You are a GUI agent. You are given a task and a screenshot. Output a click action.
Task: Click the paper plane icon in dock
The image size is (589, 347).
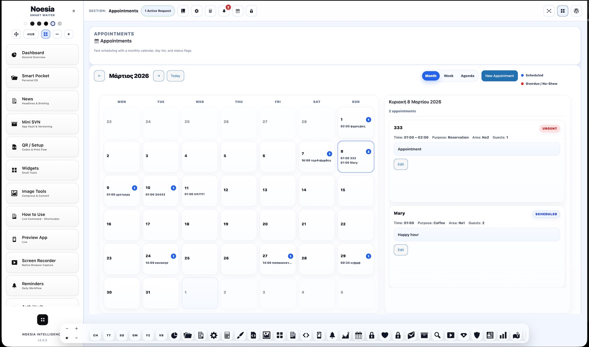tap(411, 335)
